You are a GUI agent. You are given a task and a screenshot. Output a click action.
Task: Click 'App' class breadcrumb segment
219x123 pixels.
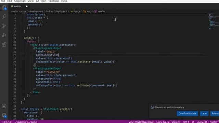89,11
